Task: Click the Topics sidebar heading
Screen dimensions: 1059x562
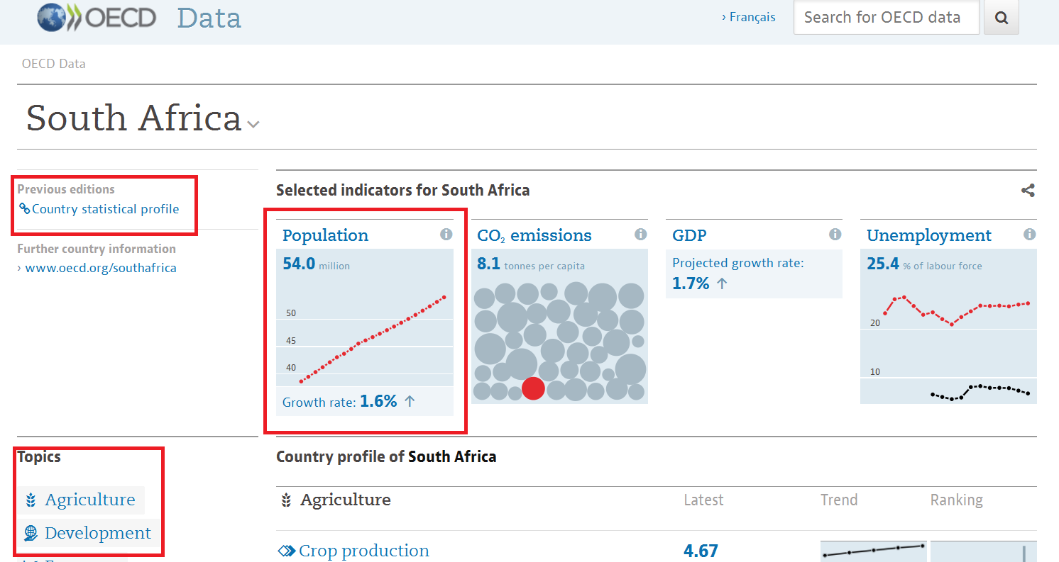Action: [39, 457]
